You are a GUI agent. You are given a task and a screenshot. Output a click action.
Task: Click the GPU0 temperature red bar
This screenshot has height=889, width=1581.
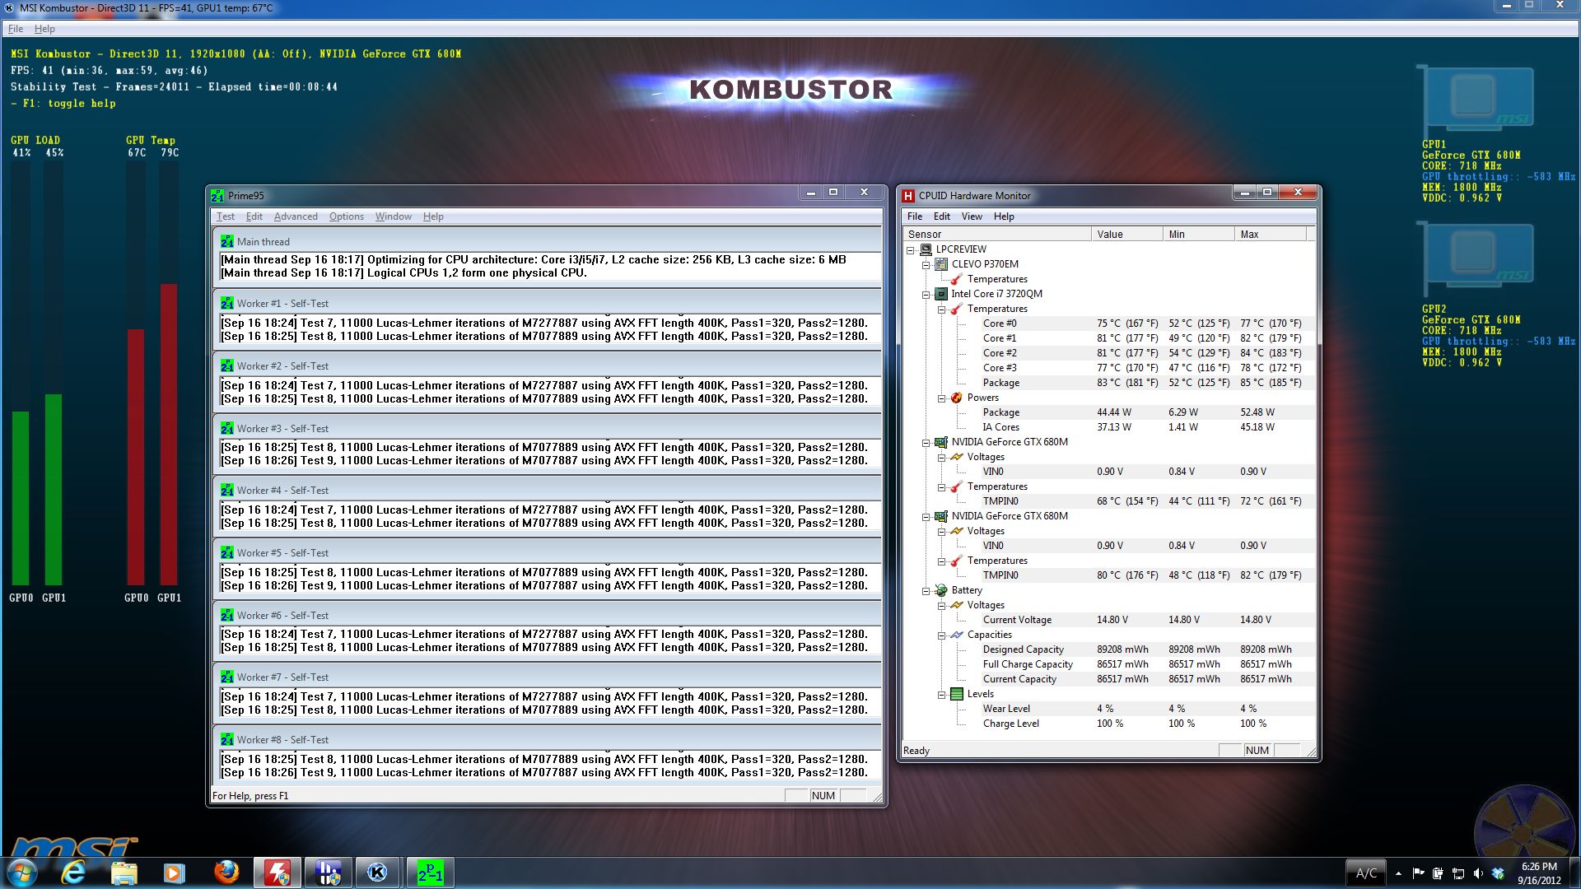coord(136,457)
